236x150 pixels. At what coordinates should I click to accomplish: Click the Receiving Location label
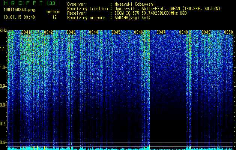pyautogui.click(x=87, y=9)
